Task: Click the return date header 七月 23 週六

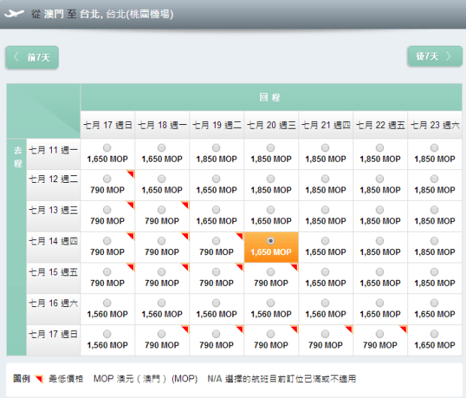Action: click(x=434, y=125)
